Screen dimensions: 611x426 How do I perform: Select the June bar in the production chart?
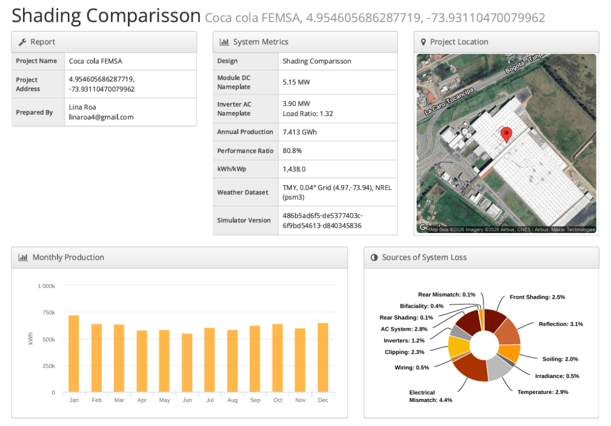tap(187, 363)
